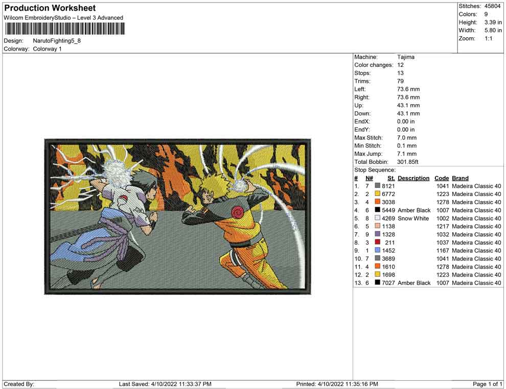Click the peach swatch in stop row 6
The height and width of the screenshot is (389, 506).
point(377,226)
